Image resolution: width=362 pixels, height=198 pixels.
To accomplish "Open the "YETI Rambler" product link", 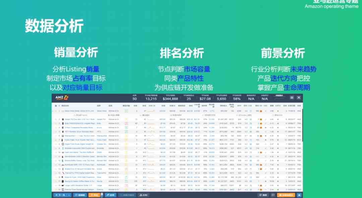I will (x=79, y=132).
